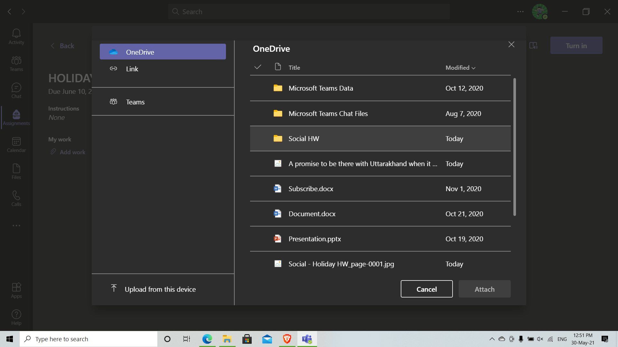Click the Back navigation button
Screen dimensions: 618x347
click(x=62, y=46)
